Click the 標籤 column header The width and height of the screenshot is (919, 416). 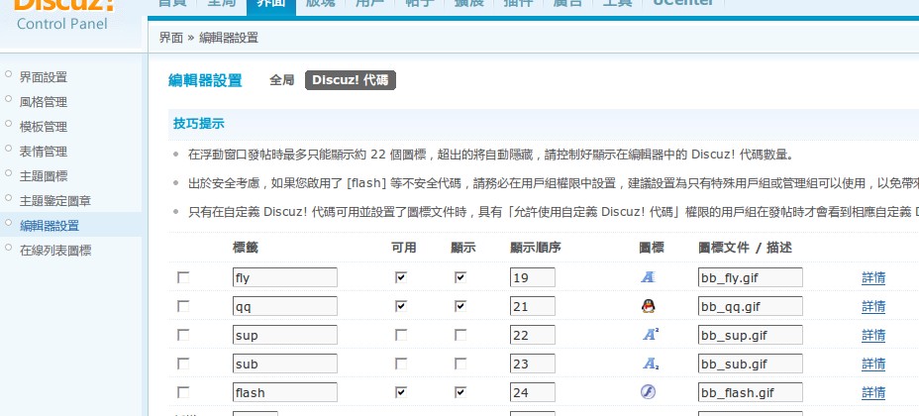(x=245, y=248)
